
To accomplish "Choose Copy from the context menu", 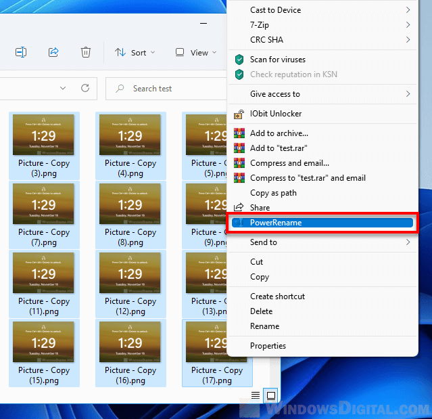I will (322, 277).
